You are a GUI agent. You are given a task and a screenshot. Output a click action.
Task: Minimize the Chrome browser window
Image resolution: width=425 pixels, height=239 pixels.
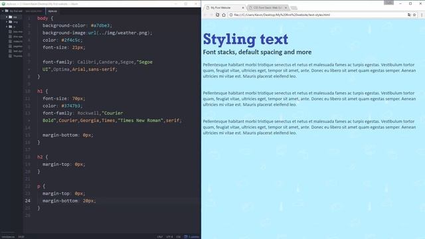tap(400, 3)
